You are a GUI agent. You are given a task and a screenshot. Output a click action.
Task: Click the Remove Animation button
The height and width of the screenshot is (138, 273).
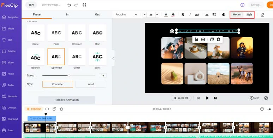67,100
